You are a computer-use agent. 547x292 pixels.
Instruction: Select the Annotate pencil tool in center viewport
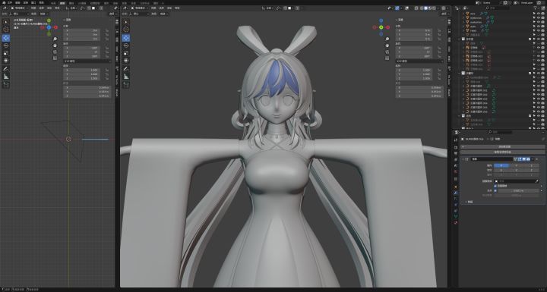(x=126, y=69)
